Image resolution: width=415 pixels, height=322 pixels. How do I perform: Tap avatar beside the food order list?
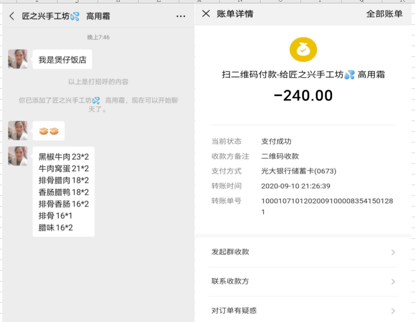17,156
